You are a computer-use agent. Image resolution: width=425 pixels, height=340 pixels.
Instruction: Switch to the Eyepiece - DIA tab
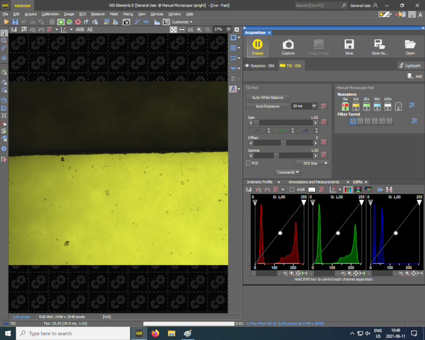260,66
